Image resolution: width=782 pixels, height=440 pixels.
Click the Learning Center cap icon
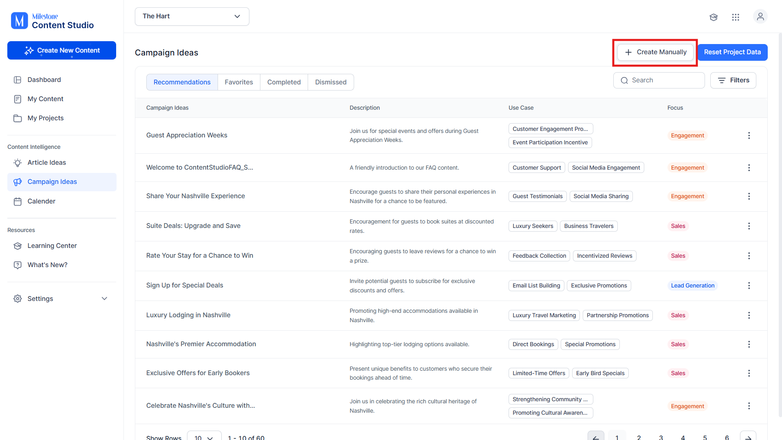(18, 246)
